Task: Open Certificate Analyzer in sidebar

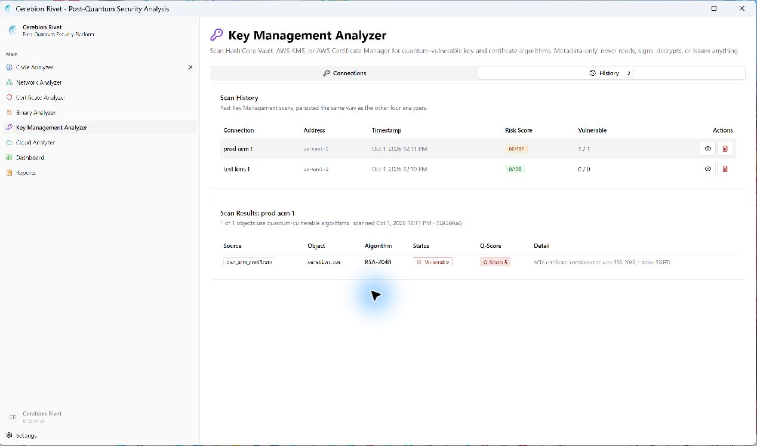Action: pos(99,97)
